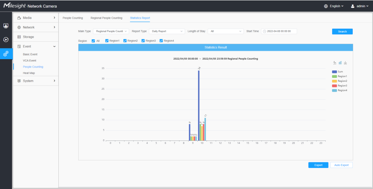Select the Settings gears icon in sidebar
The height and width of the screenshot is (189, 373).
[x=6, y=53]
